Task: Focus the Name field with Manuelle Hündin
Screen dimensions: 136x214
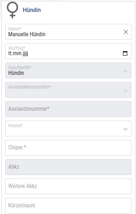Action: [x=68, y=32]
